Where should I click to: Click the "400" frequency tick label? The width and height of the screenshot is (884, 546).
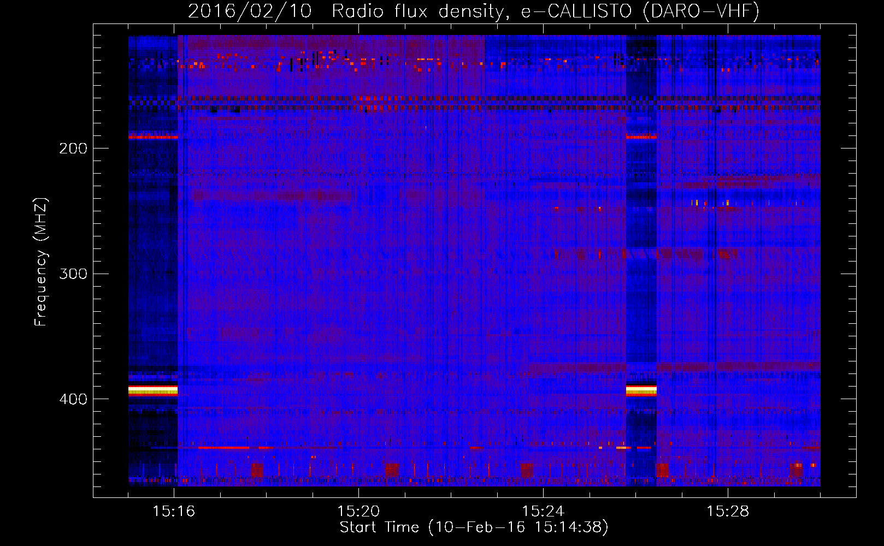(x=73, y=399)
